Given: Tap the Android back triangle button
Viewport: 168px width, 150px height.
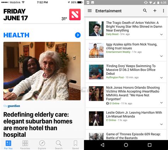Looking at the screenshot, I should [102, 145].
